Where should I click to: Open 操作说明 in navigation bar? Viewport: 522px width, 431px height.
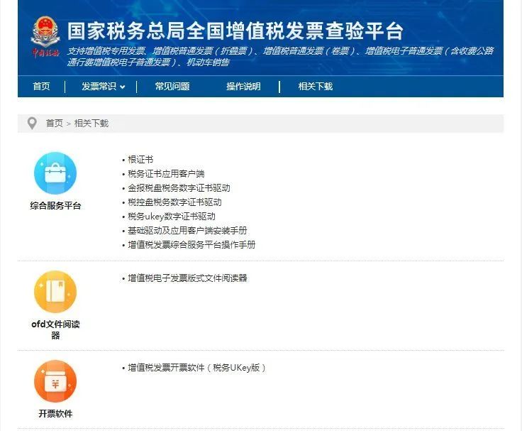coord(243,87)
